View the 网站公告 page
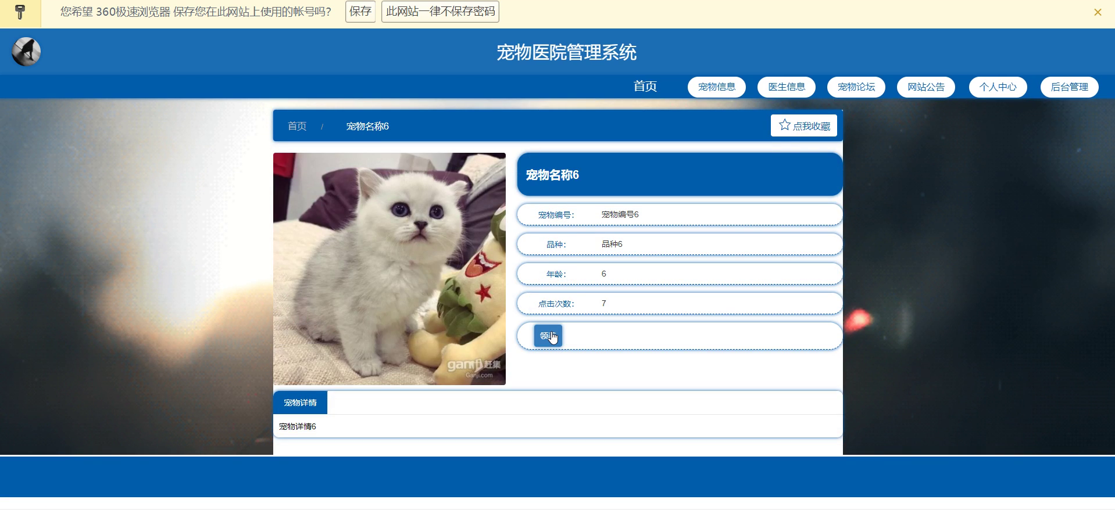The image size is (1115, 510). pos(926,87)
